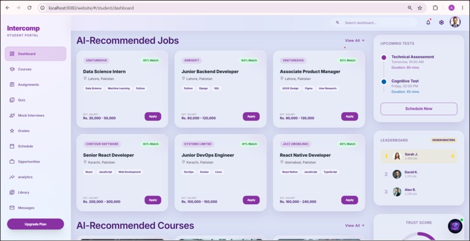
Task: Apply to React Native Developer job
Action: pos(349,200)
